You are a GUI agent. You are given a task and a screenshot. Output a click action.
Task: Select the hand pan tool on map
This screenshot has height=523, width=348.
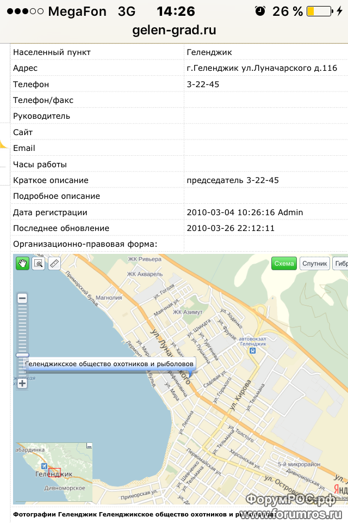[23, 264]
